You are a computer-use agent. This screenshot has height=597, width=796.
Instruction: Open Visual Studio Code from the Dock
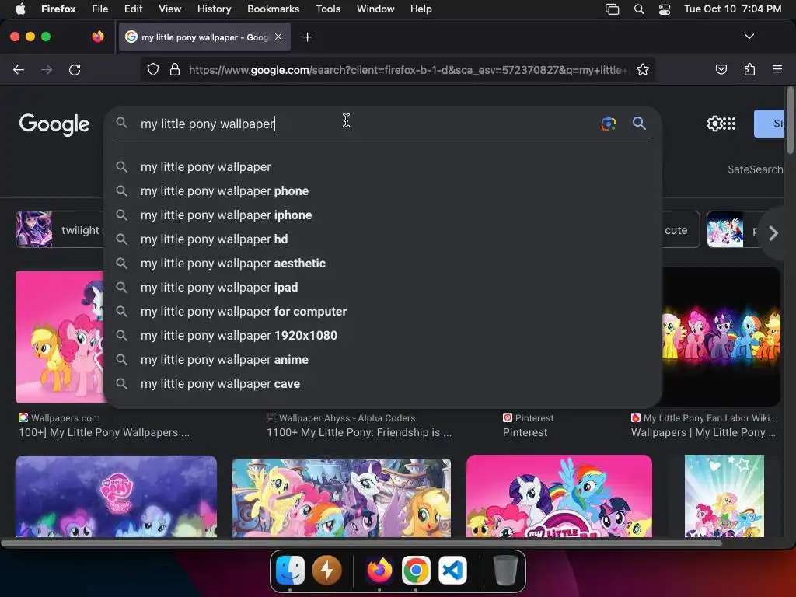point(452,570)
